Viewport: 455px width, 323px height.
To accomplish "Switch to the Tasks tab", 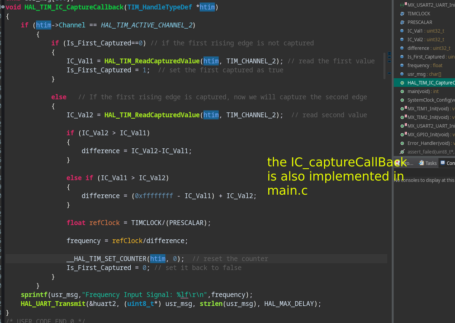I will tap(428, 163).
